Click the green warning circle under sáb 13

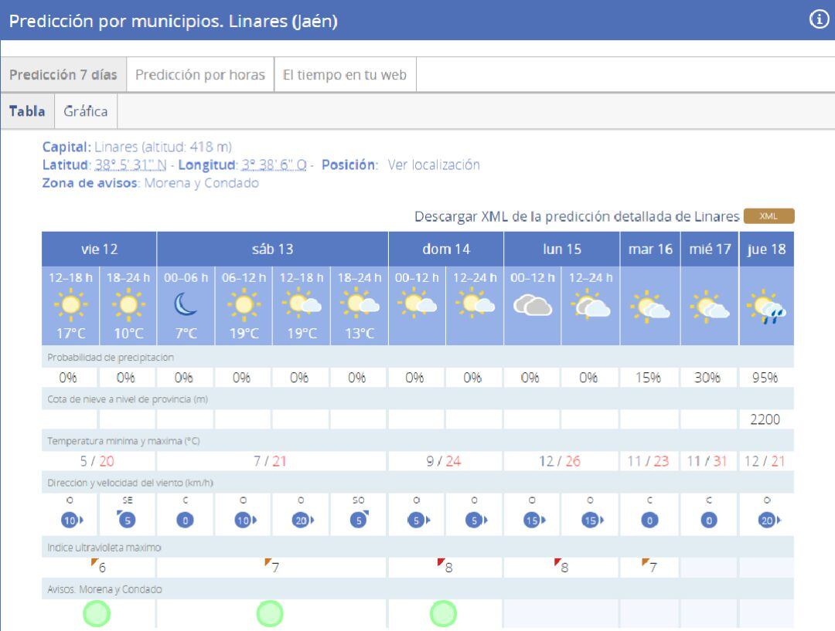(x=271, y=615)
